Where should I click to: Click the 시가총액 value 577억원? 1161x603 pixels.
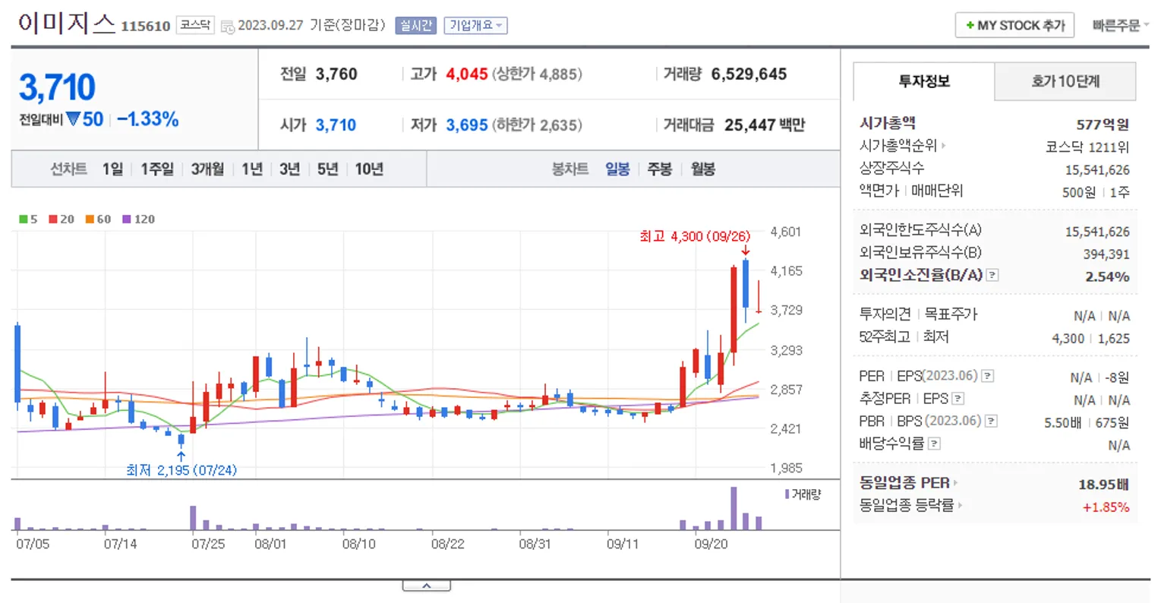coord(1103,125)
